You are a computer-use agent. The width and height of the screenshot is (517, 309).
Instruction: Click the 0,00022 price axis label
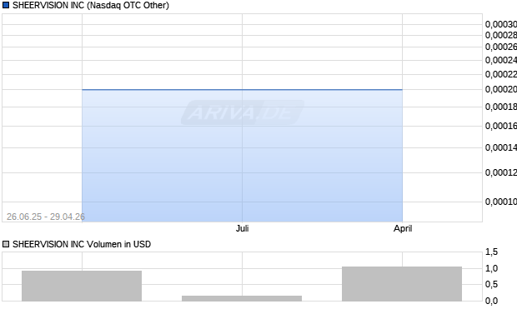tap(501, 74)
